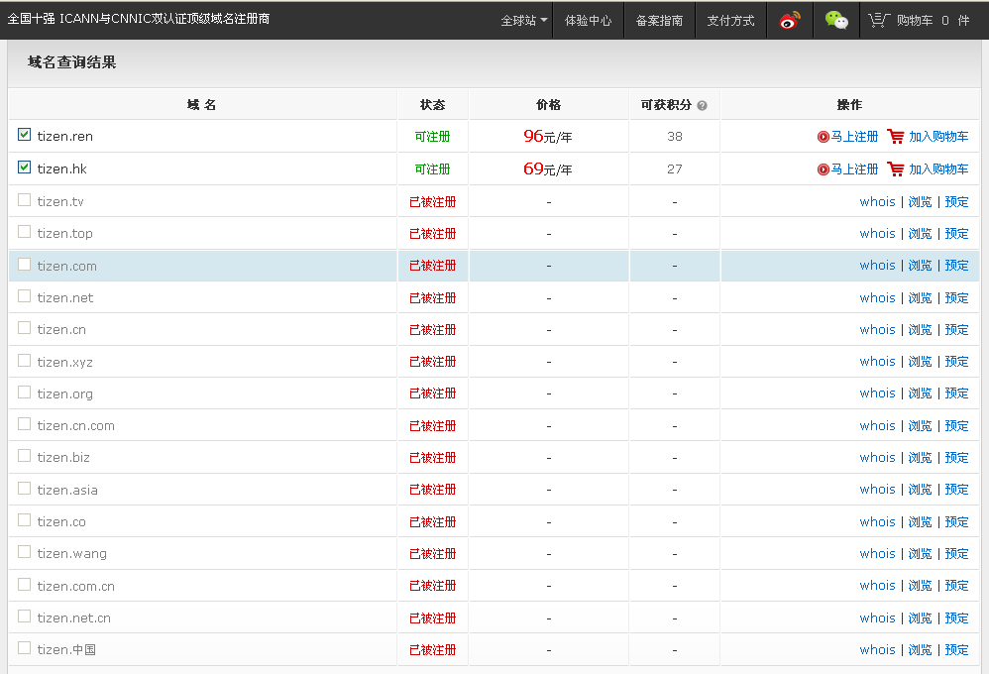Tick the tizen.中国 checkbox
Viewport: 989px width, 674px height.
(x=24, y=648)
